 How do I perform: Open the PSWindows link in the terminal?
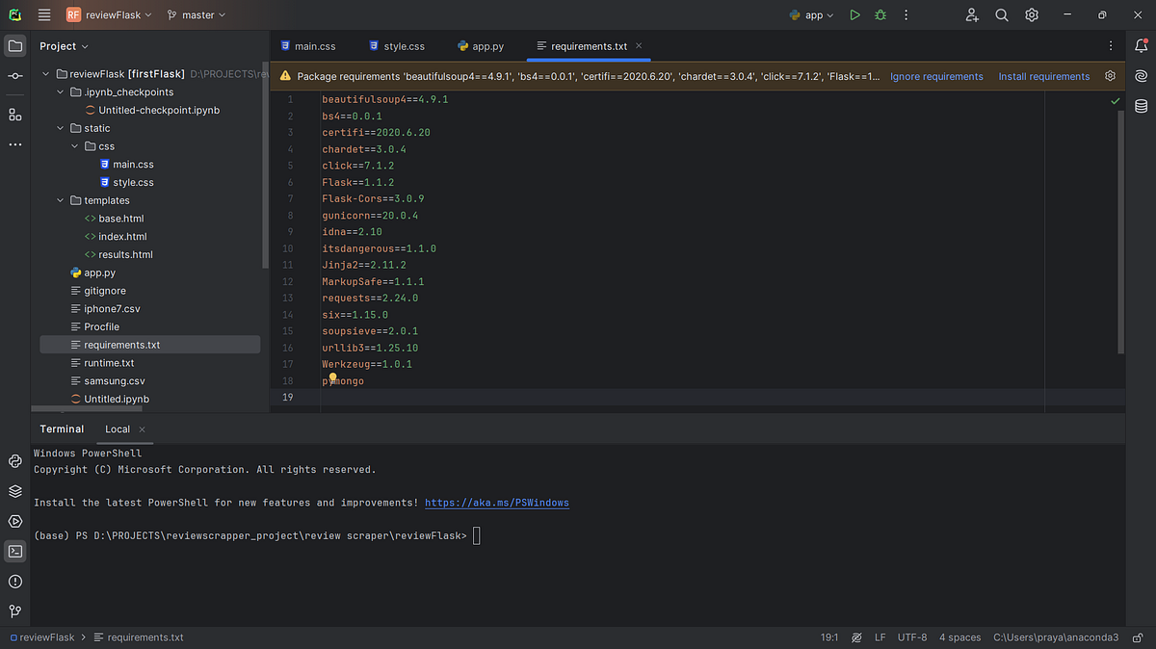coord(496,502)
